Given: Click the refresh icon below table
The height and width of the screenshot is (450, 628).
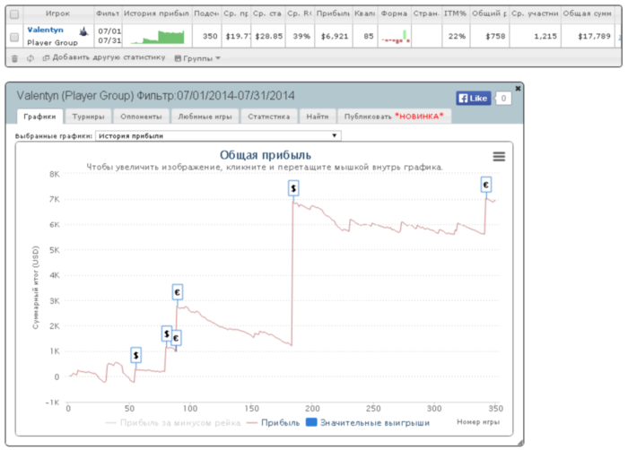Looking at the screenshot, I should [x=30, y=58].
